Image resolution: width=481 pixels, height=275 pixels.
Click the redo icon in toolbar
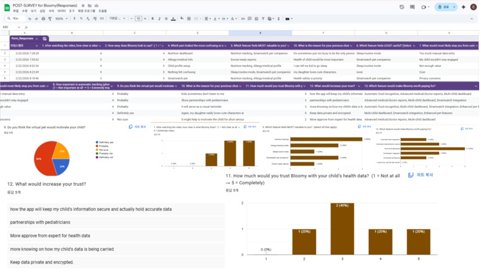pos(36,18)
